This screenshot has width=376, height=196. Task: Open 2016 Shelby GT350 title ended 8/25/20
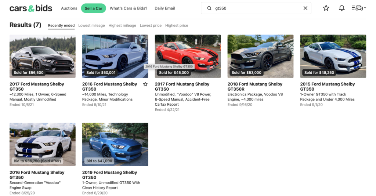[37, 175]
